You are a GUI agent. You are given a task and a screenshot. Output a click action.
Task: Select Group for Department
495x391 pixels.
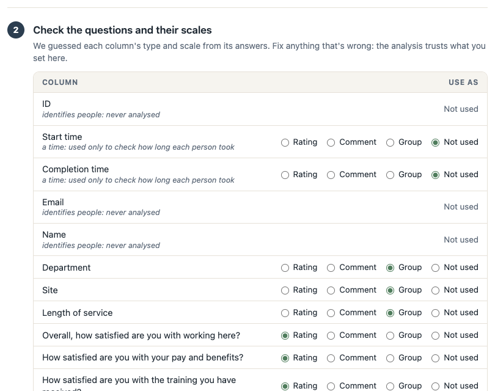click(x=390, y=268)
